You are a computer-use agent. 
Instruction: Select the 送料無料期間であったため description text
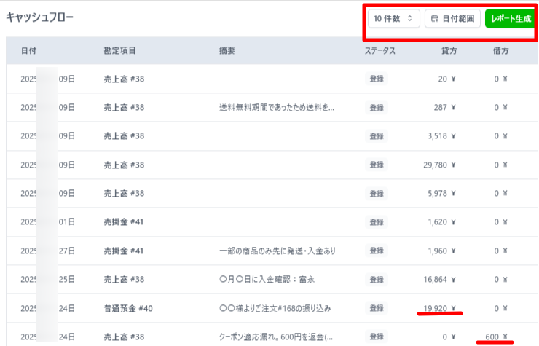click(277, 107)
